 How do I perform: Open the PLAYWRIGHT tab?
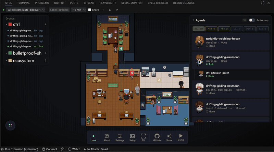108,3
